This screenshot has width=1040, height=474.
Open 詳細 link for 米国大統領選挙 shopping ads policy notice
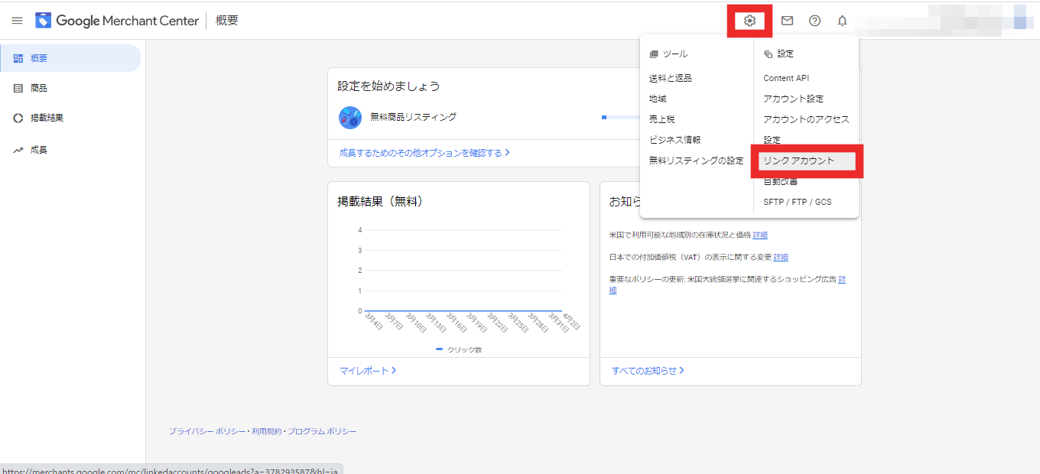click(842, 279)
